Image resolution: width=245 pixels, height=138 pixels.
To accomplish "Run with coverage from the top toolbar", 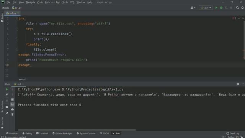I will click(x=226, y=8).
